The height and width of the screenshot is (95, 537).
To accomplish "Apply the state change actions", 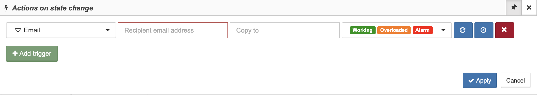I will [x=479, y=80].
